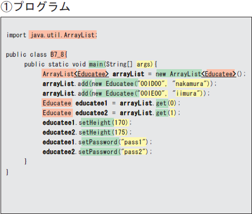Screen dimensions: 252x214
Task: Click "setPassword" on the educatee2 line
Action: pos(98,152)
